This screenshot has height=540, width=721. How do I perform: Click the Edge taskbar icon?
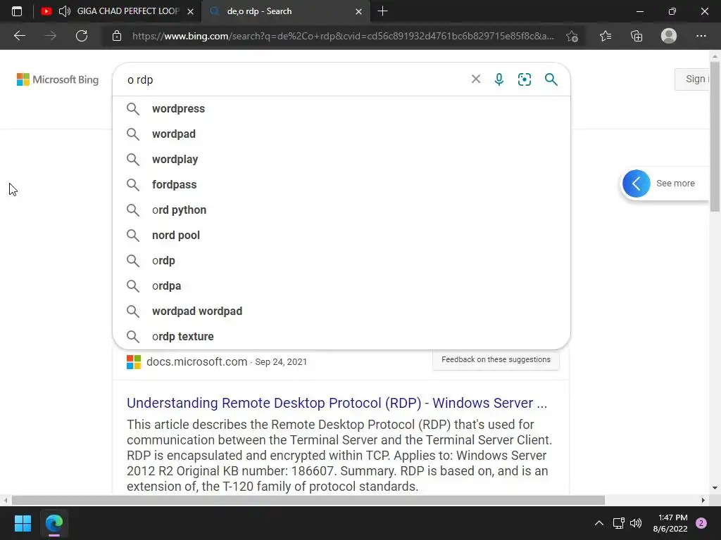54,523
